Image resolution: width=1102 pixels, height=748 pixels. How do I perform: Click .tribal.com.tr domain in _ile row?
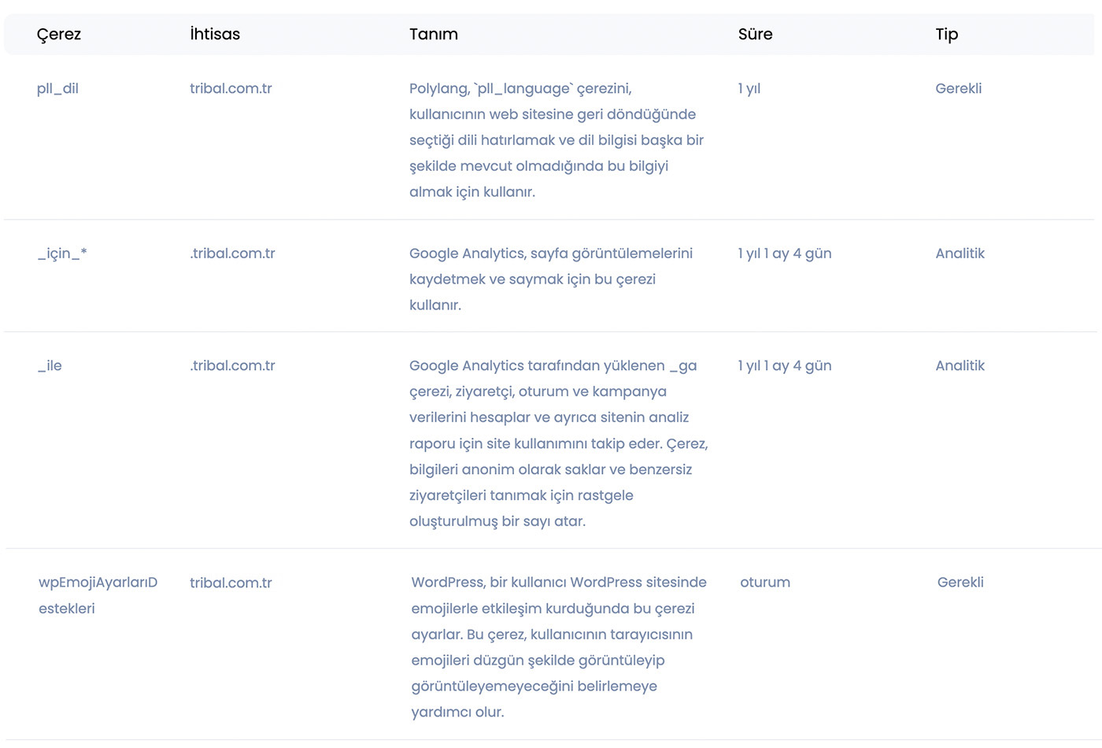coord(232,365)
